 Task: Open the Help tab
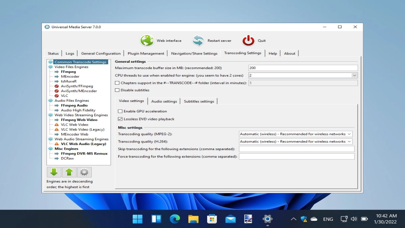point(273,54)
